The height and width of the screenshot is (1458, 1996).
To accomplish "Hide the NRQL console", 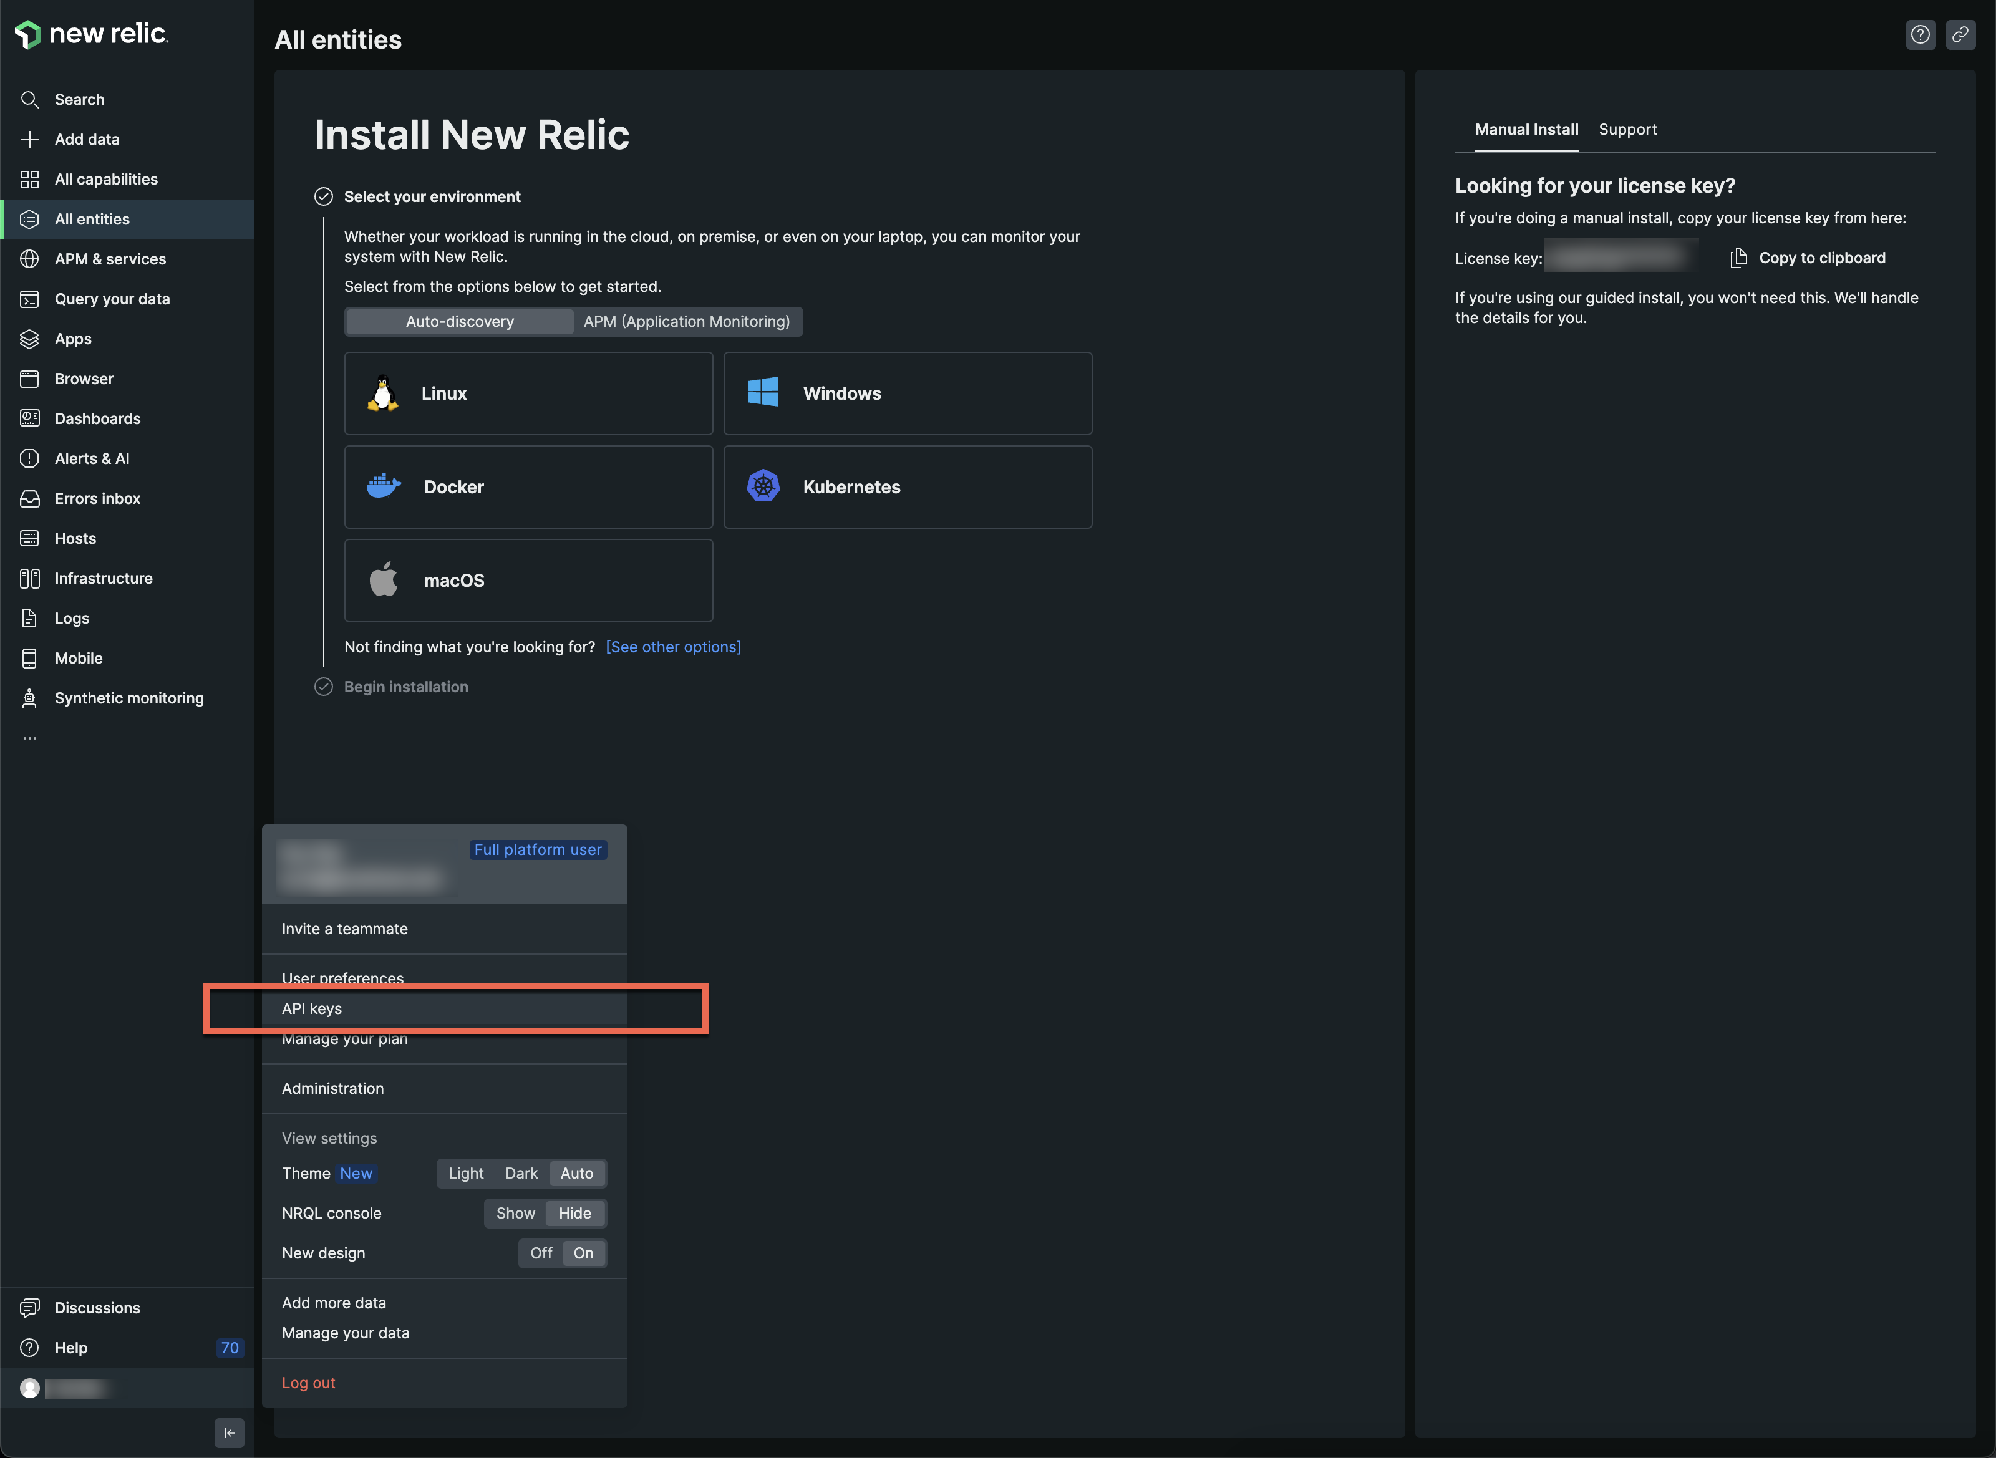I will pos(574,1214).
